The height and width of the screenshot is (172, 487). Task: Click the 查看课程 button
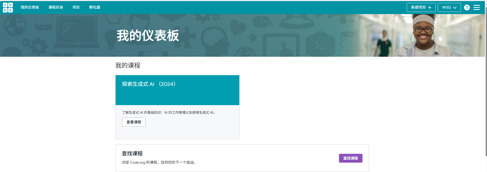coord(134,122)
